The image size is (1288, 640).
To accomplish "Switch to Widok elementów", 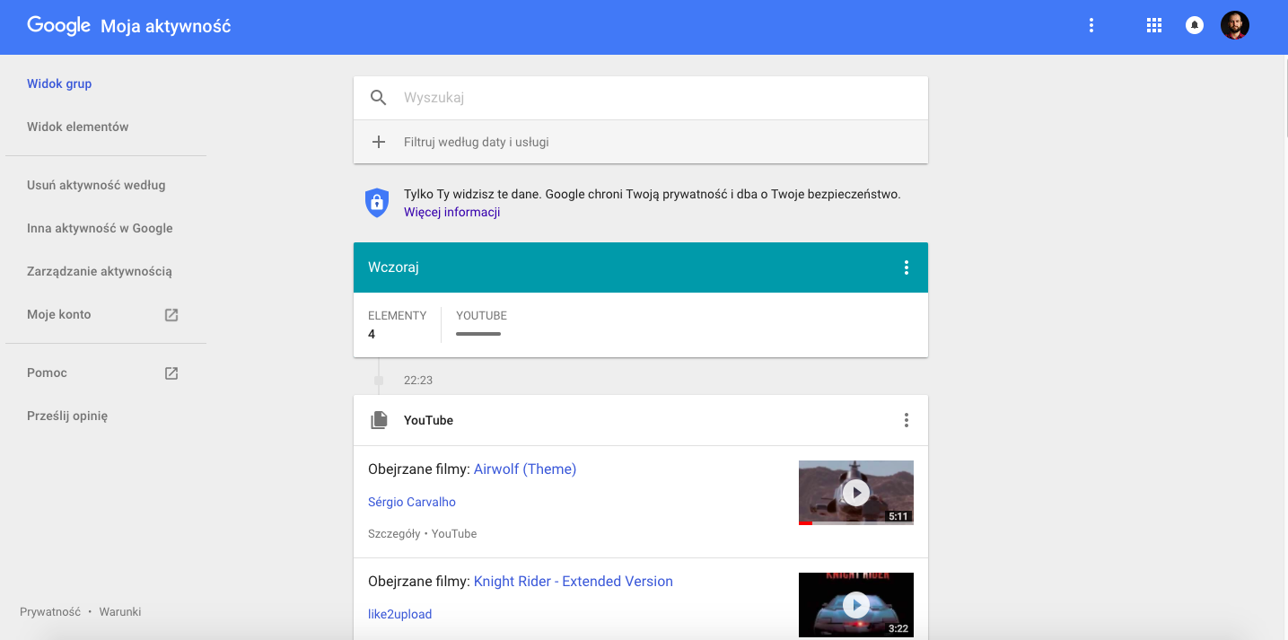I will tap(78, 127).
